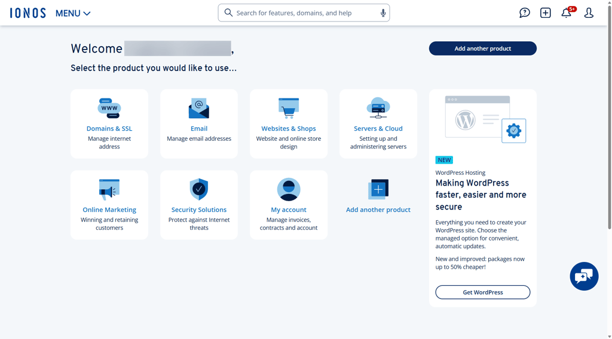Click the 'Manage email addresses' description
Image resolution: width=612 pixels, height=339 pixels.
pos(199,138)
